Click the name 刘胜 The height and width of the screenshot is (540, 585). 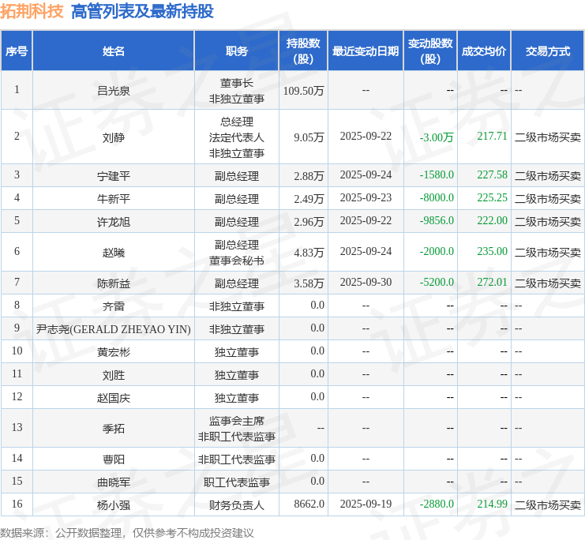[x=114, y=375]
